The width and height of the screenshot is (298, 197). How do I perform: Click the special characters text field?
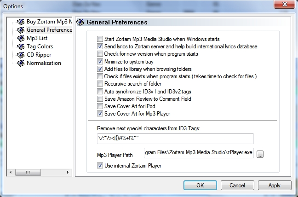point(172,139)
